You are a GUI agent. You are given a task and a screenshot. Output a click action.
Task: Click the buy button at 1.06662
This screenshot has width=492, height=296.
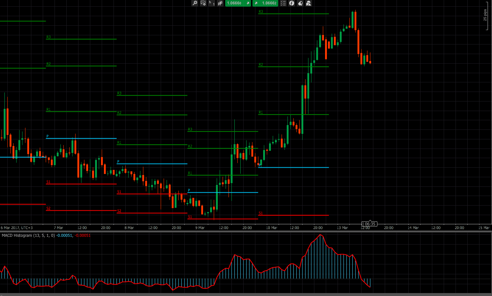click(x=265, y=3)
